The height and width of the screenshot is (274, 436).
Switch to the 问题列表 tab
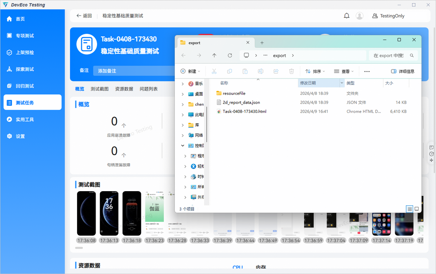(x=149, y=89)
